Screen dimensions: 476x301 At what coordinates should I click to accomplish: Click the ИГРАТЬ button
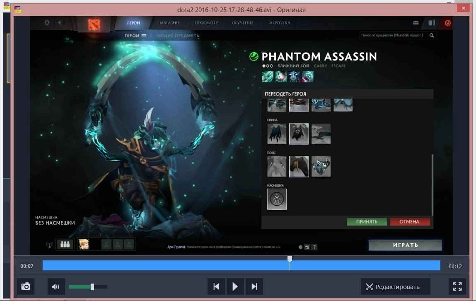(x=405, y=245)
